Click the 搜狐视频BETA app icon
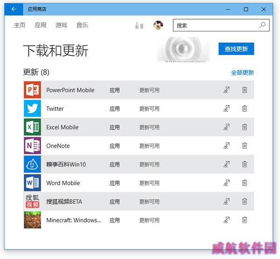 tap(32, 201)
